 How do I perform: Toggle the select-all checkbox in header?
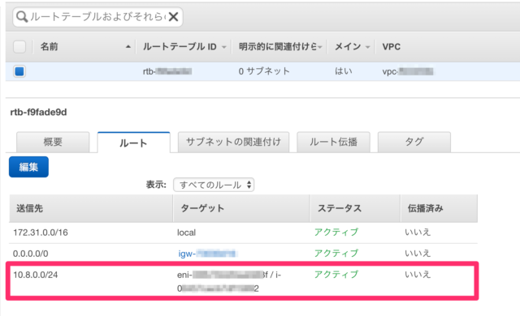coord(19,47)
